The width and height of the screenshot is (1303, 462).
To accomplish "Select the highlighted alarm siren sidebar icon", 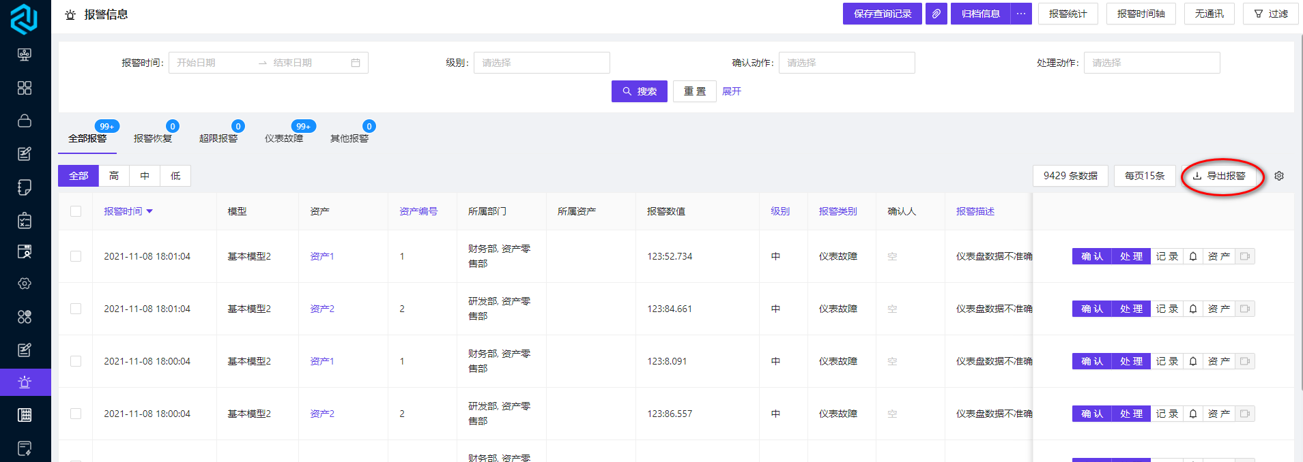I will [25, 382].
